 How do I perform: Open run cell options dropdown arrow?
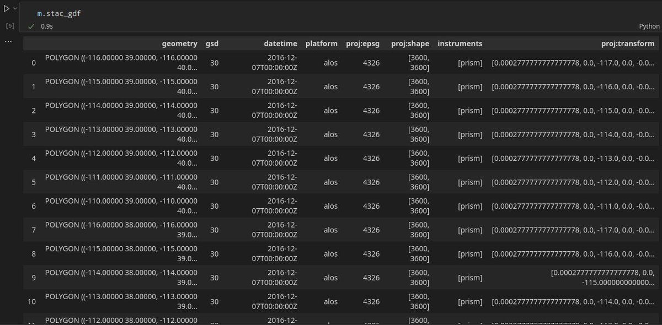pos(15,8)
